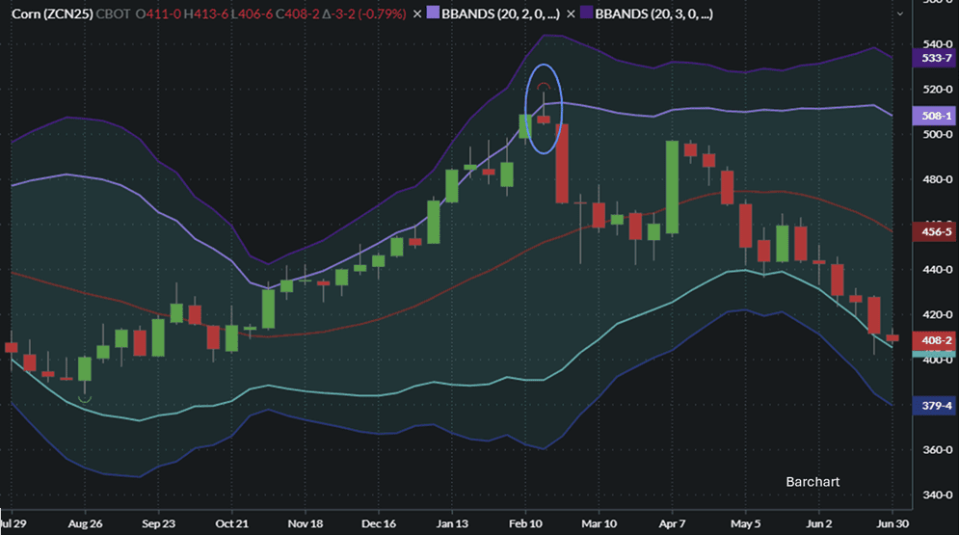The width and height of the screenshot is (959, 535).
Task: Click the 533-7 upper band price tag
Action: pos(936,58)
